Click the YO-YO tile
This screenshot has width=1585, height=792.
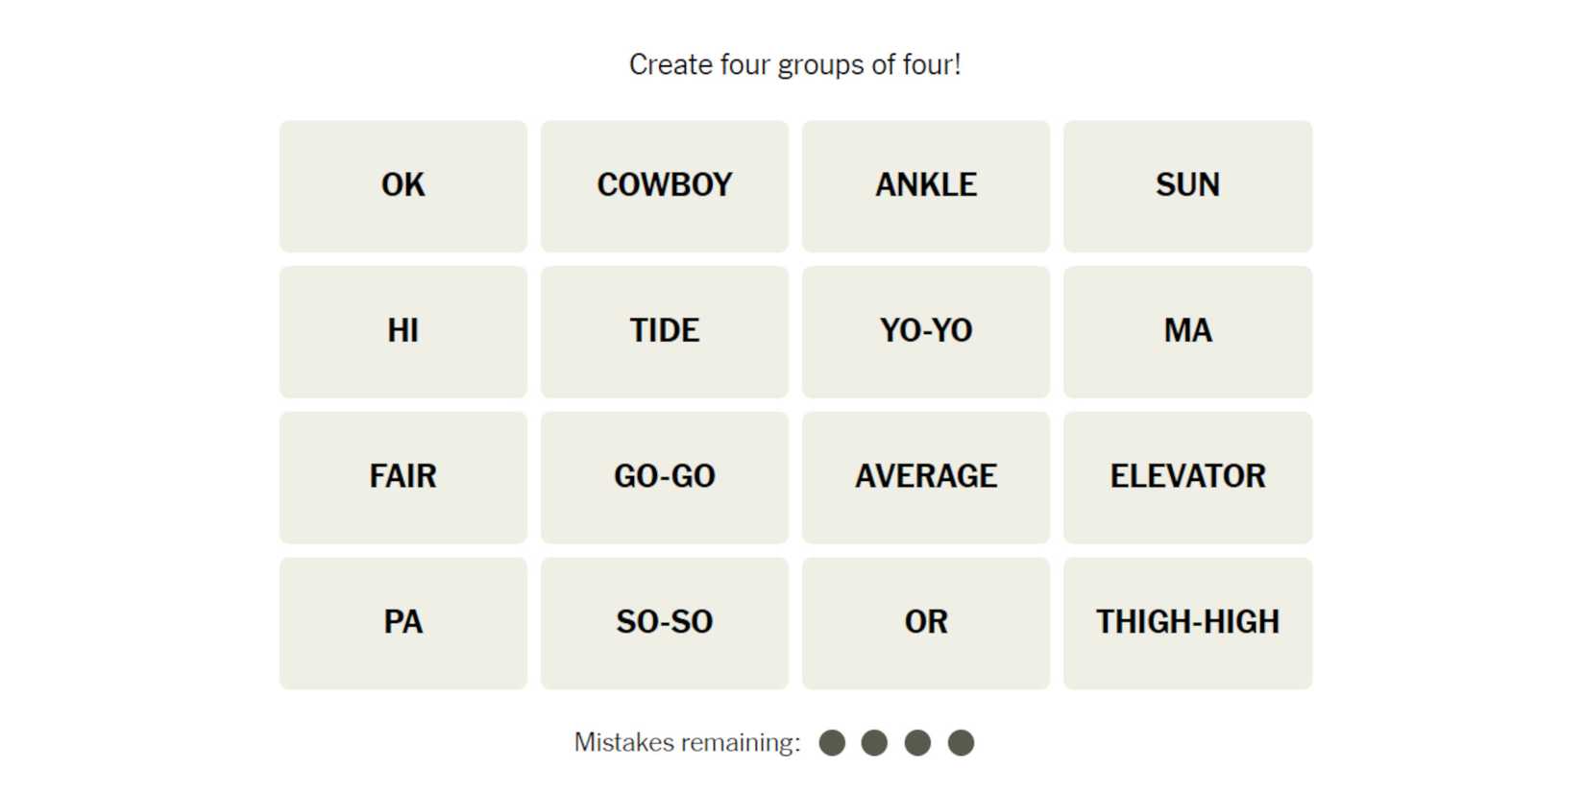pyautogui.click(x=925, y=332)
